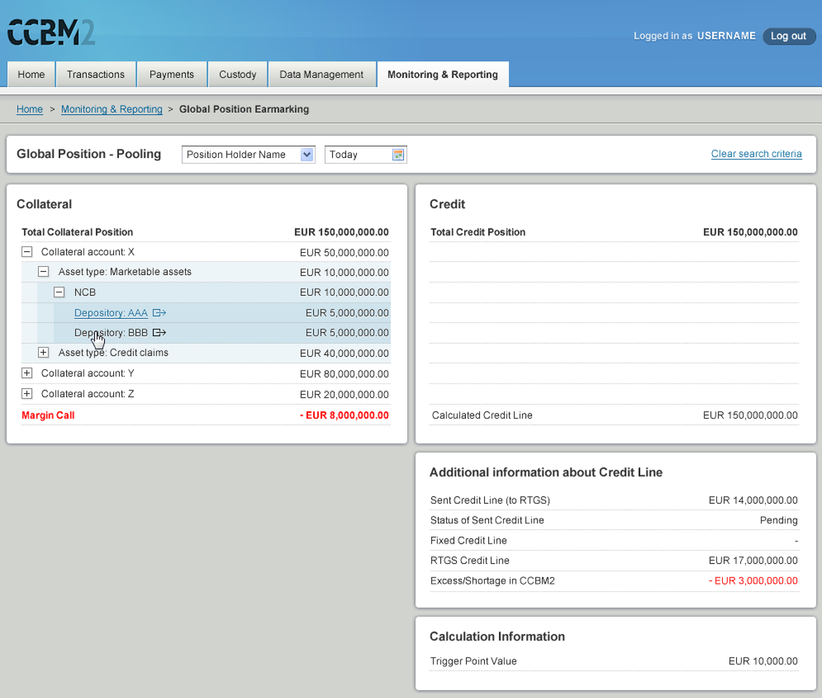Click the Total Collateral Position label
822x698 pixels.
tap(77, 232)
